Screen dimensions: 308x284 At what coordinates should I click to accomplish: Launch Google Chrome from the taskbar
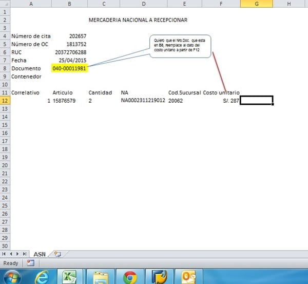[130, 277]
